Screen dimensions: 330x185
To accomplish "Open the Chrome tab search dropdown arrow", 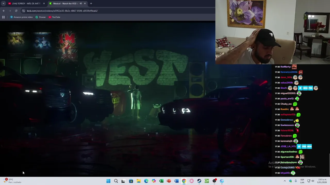I will coord(3,3).
